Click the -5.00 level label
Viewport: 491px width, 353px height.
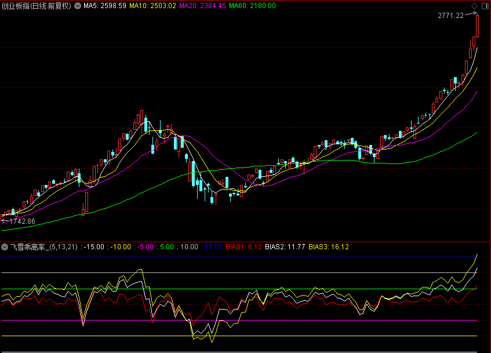click(x=144, y=247)
